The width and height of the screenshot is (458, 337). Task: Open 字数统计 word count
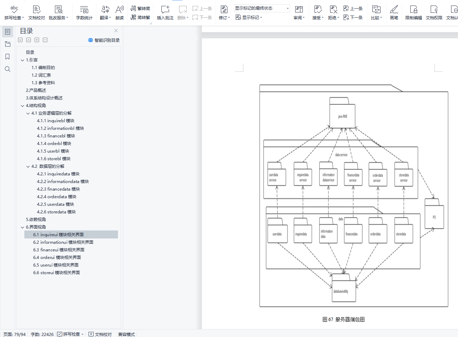pos(84,12)
